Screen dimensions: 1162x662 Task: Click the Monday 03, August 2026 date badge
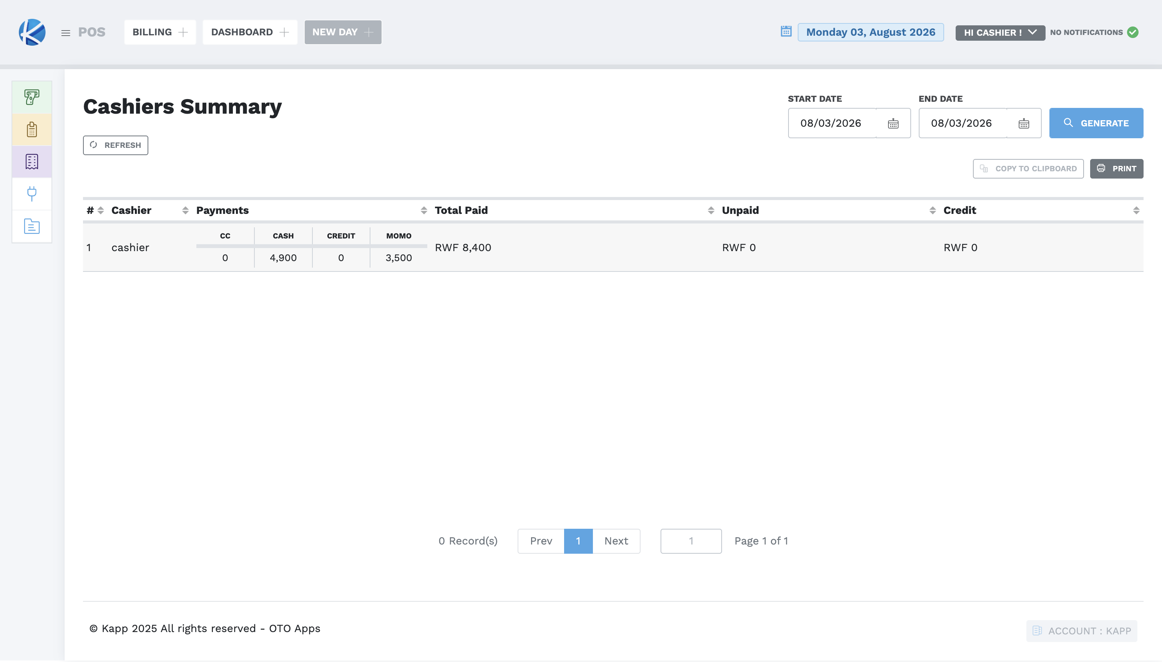click(870, 32)
